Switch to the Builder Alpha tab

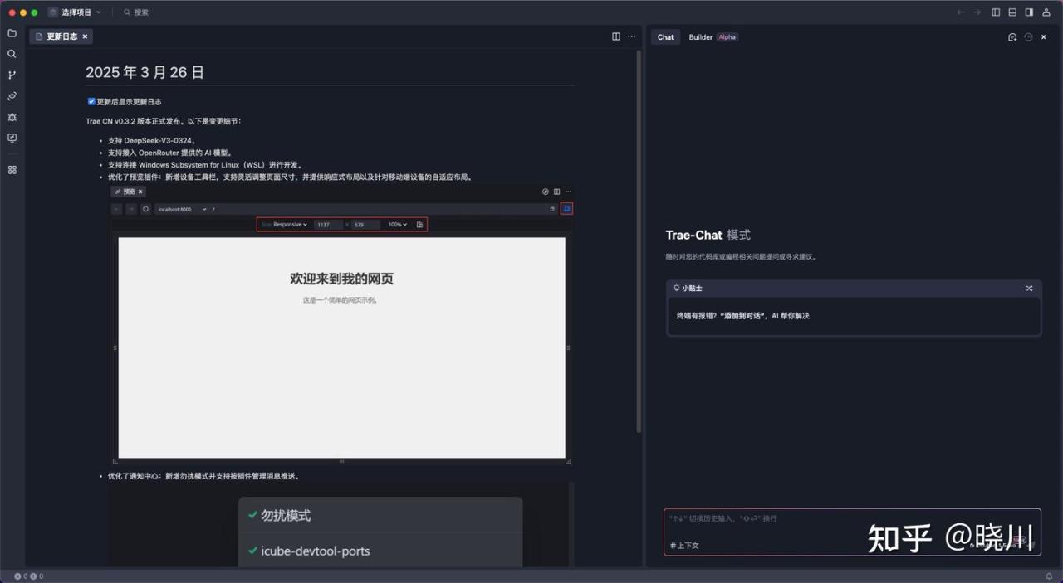[713, 37]
